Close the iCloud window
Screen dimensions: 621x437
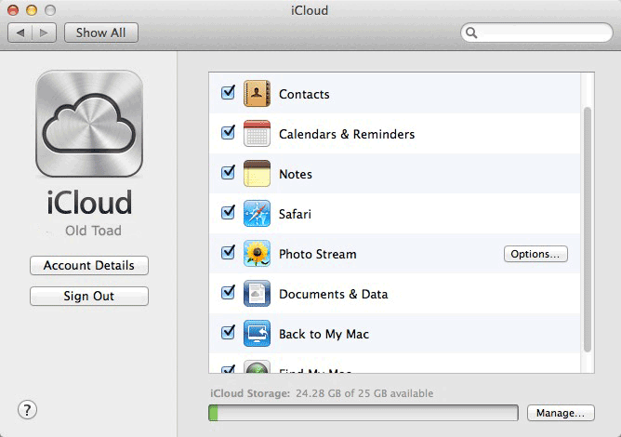click(x=13, y=10)
